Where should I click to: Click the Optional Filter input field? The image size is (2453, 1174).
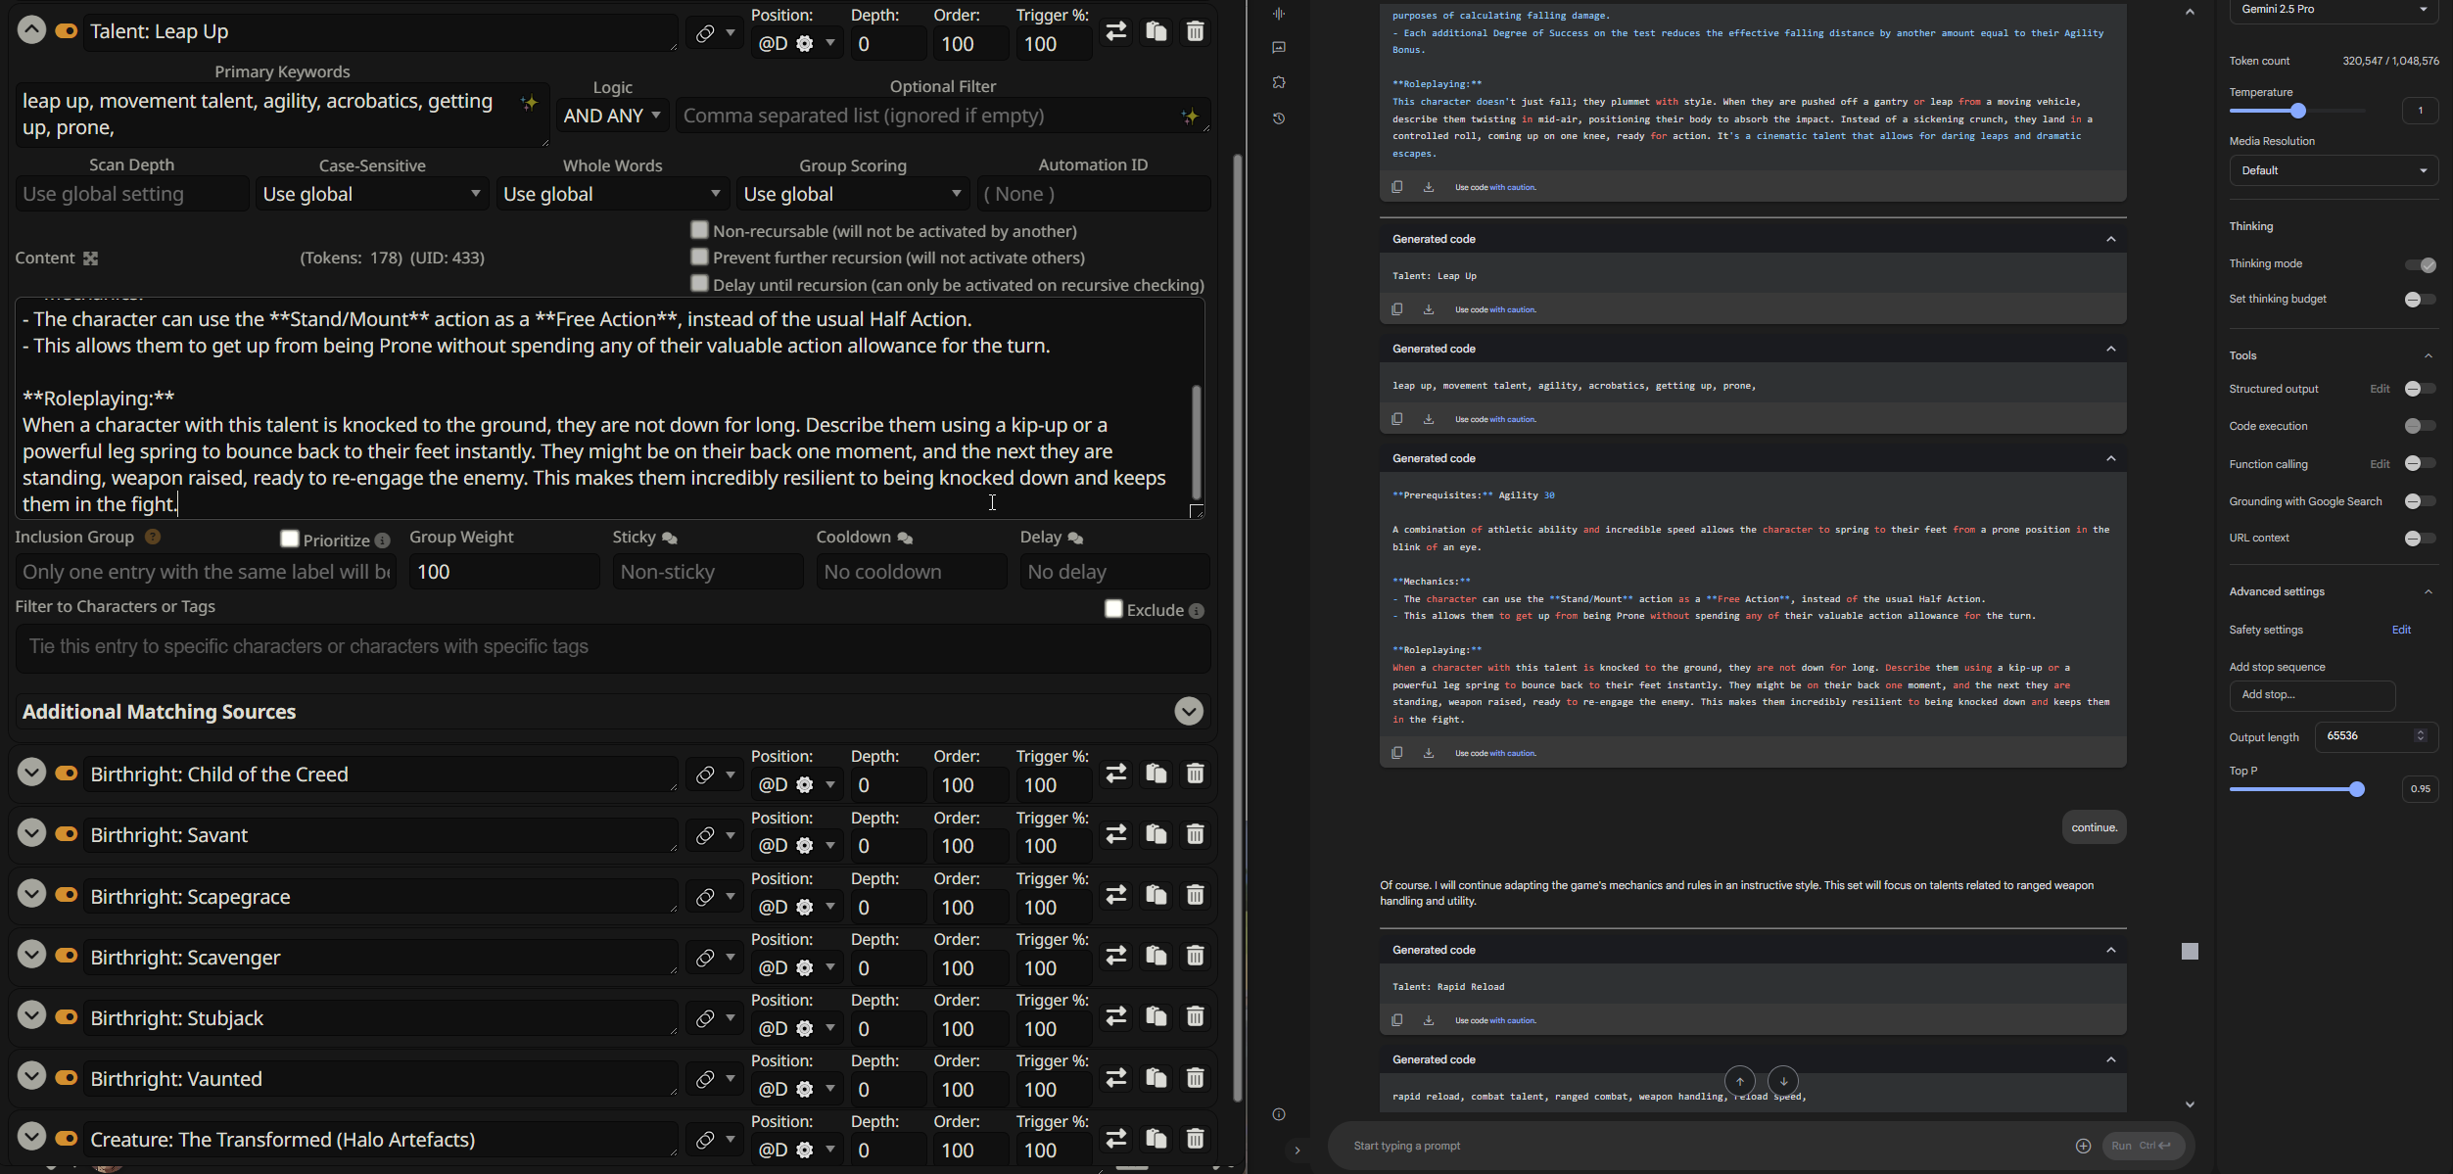[x=942, y=116]
